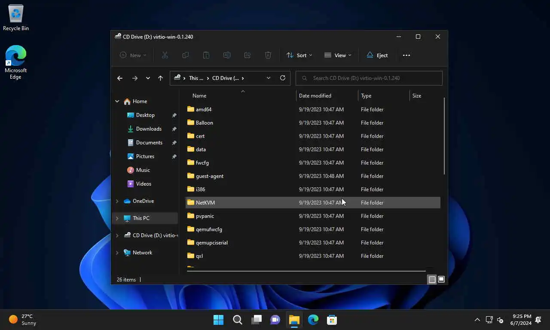The width and height of the screenshot is (550, 330).
Task: Open the New dropdown button
Action: [133, 55]
